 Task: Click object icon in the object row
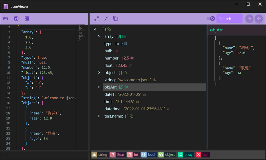click(x=125, y=73)
